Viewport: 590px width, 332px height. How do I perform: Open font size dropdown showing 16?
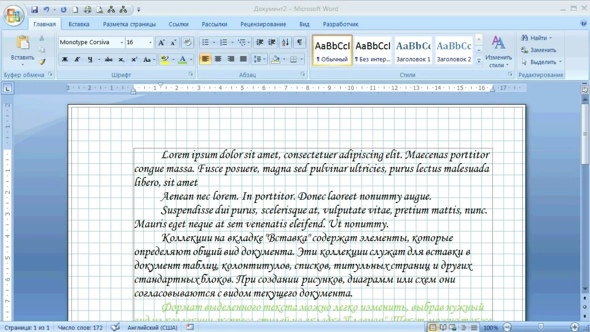(150, 42)
